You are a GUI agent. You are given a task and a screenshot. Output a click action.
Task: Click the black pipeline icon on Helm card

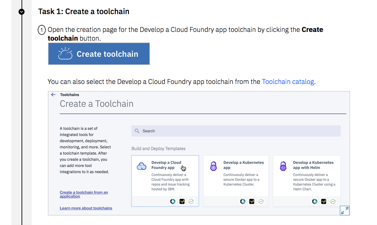pos(323,201)
